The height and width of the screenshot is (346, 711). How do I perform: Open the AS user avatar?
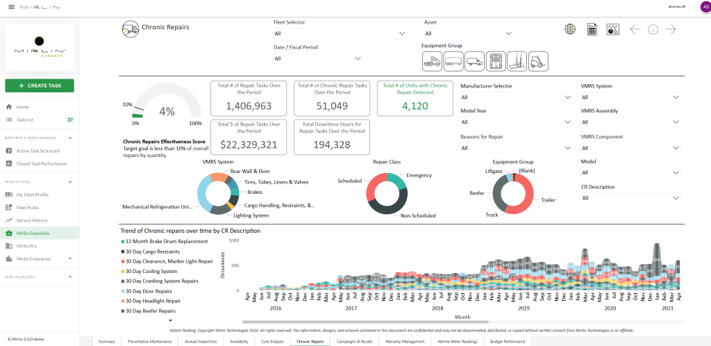point(705,6)
